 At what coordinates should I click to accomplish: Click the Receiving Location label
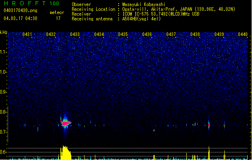[x=93, y=9]
